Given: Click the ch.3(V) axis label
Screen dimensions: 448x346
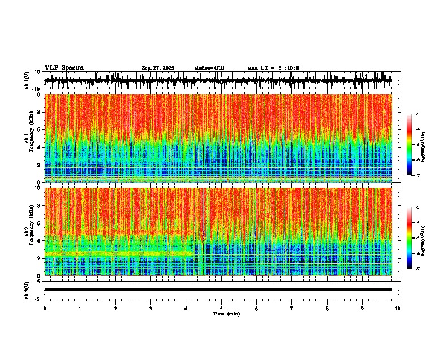Looking at the screenshot, I should pos(27,290).
